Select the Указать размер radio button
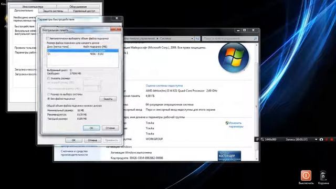The width and height of the screenshot is (336, 189). pyautogui.click(x=48, y=78)
